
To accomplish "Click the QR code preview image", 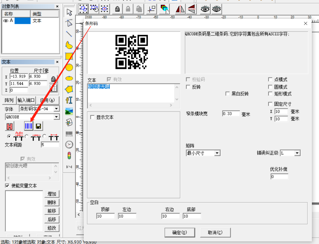I will click(x=132, y=52).
